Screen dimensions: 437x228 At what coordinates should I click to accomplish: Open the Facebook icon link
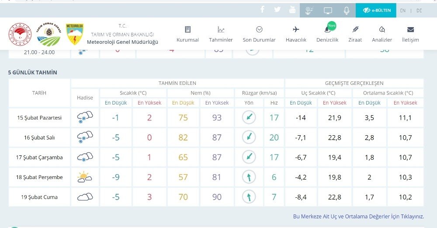pos(262,10)
